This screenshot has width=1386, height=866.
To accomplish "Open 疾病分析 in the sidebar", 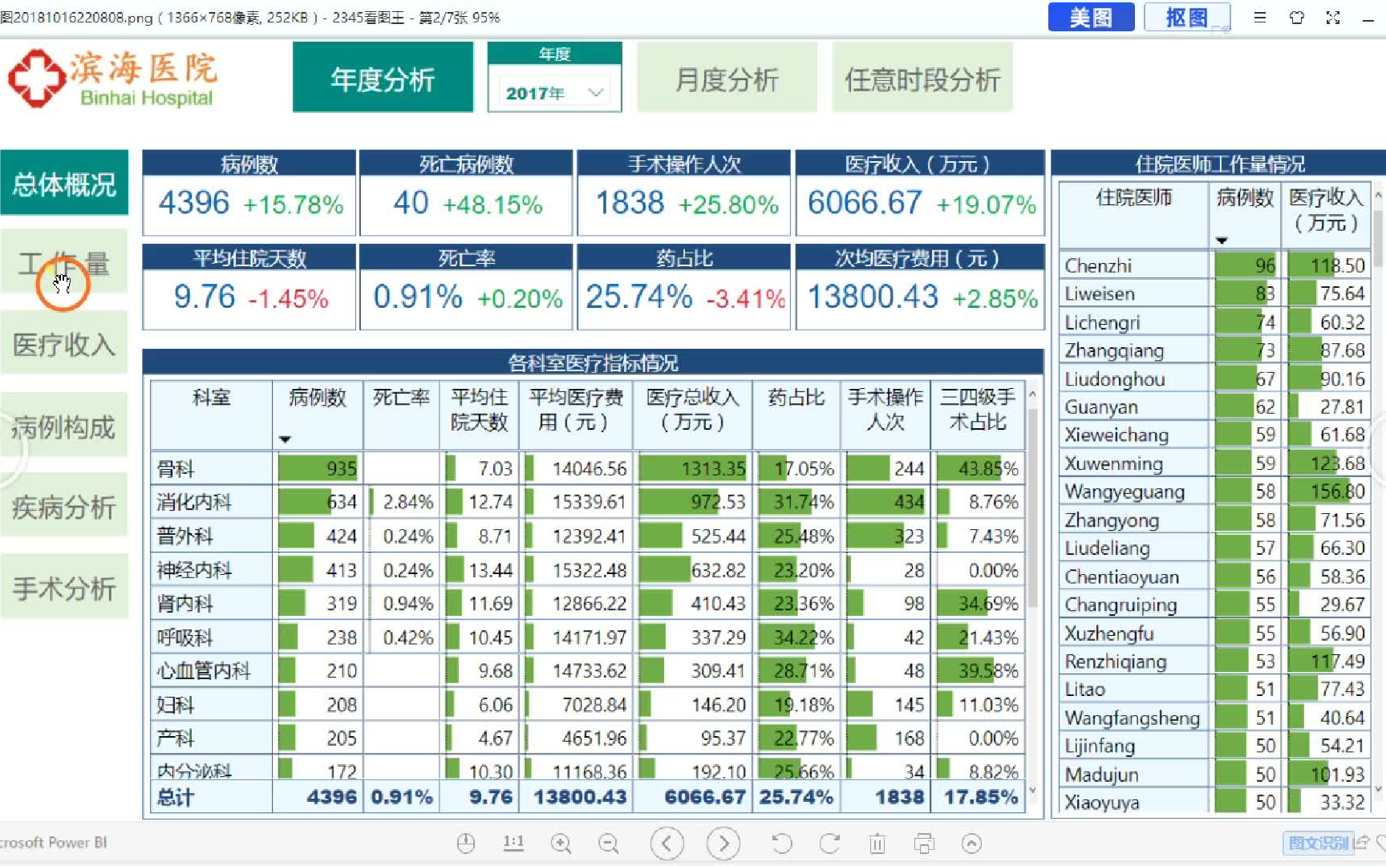I will [64, 506].
